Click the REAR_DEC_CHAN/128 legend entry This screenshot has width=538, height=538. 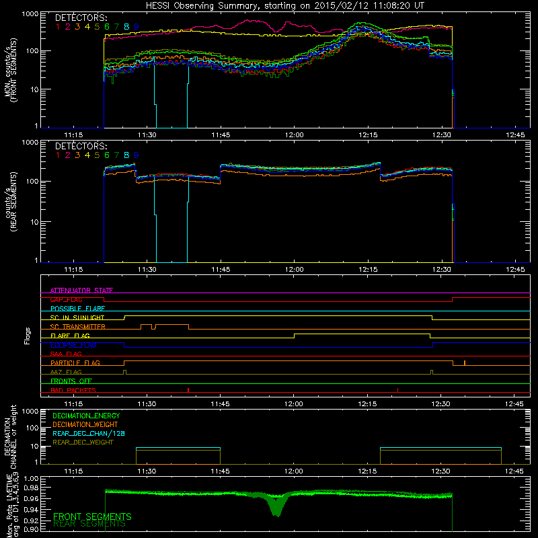coord(89,433)
